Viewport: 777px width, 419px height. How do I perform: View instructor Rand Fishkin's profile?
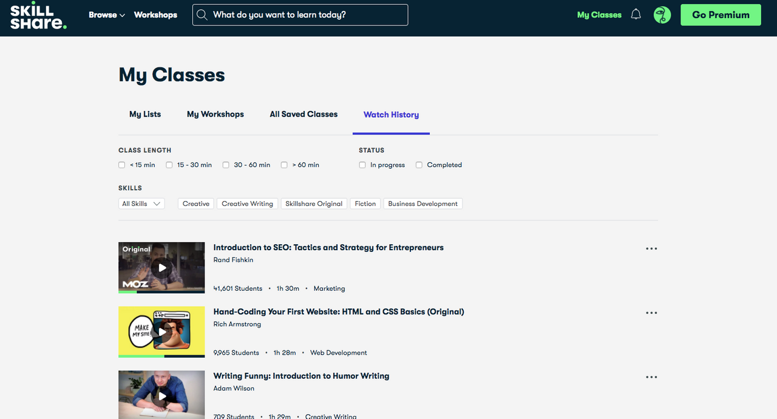(x=233, y=260)
